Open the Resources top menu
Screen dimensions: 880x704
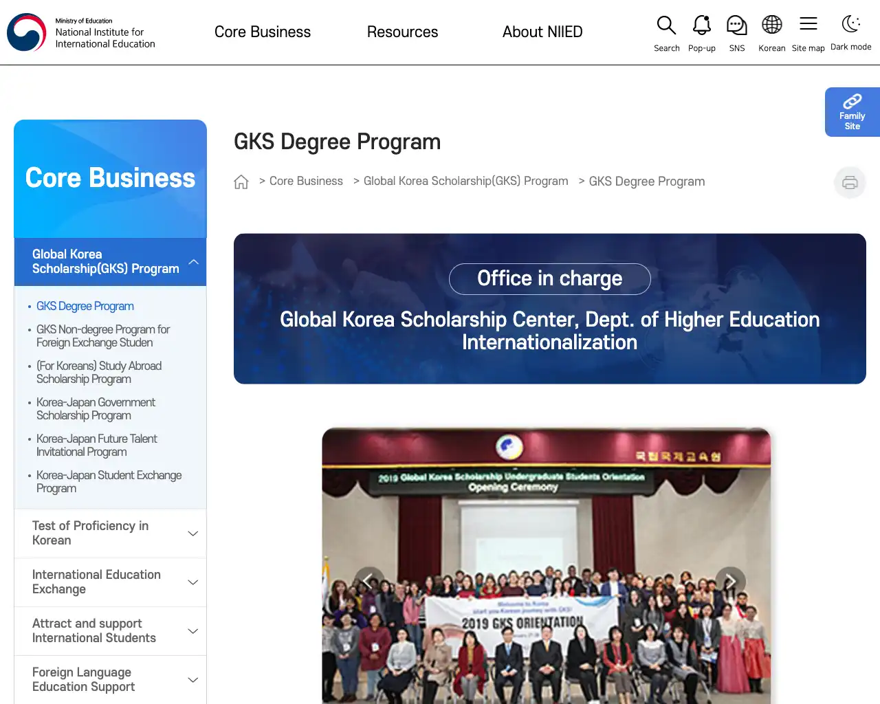(402, 32)
